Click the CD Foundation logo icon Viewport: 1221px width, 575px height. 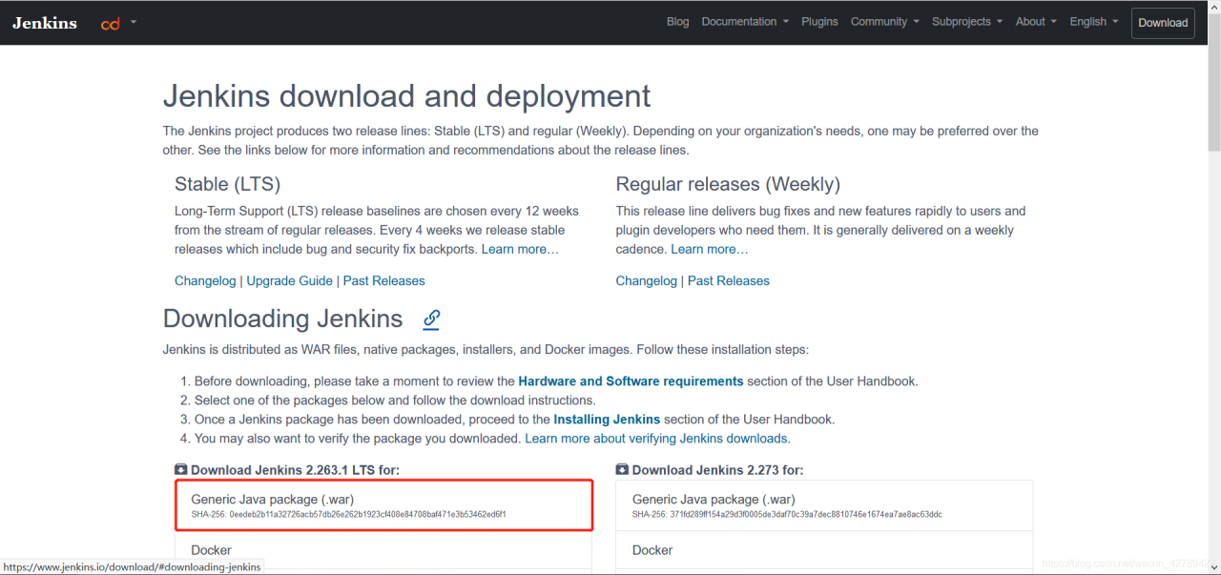point(111,23)
